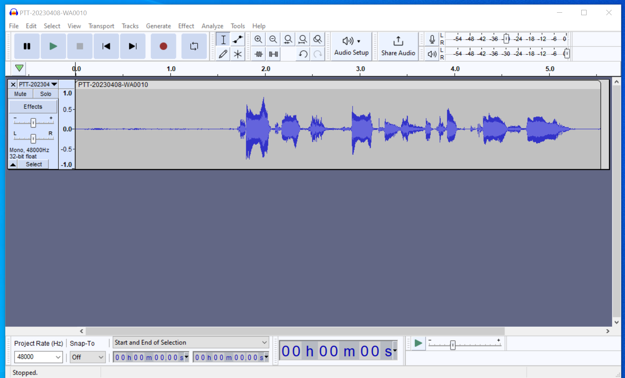Screen dimensions: 625x378
Task: Open the selection end time format arrow
Action: click(266, 357)
